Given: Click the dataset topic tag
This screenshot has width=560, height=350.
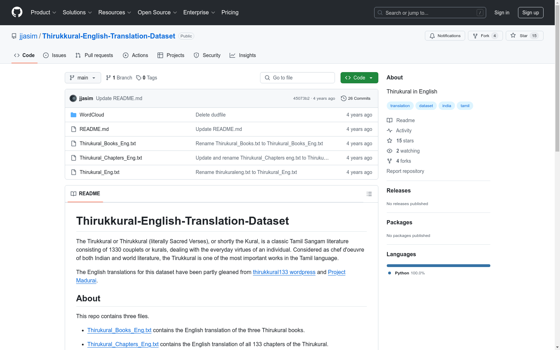Looking at the screenshot, I should click(426, 106).
